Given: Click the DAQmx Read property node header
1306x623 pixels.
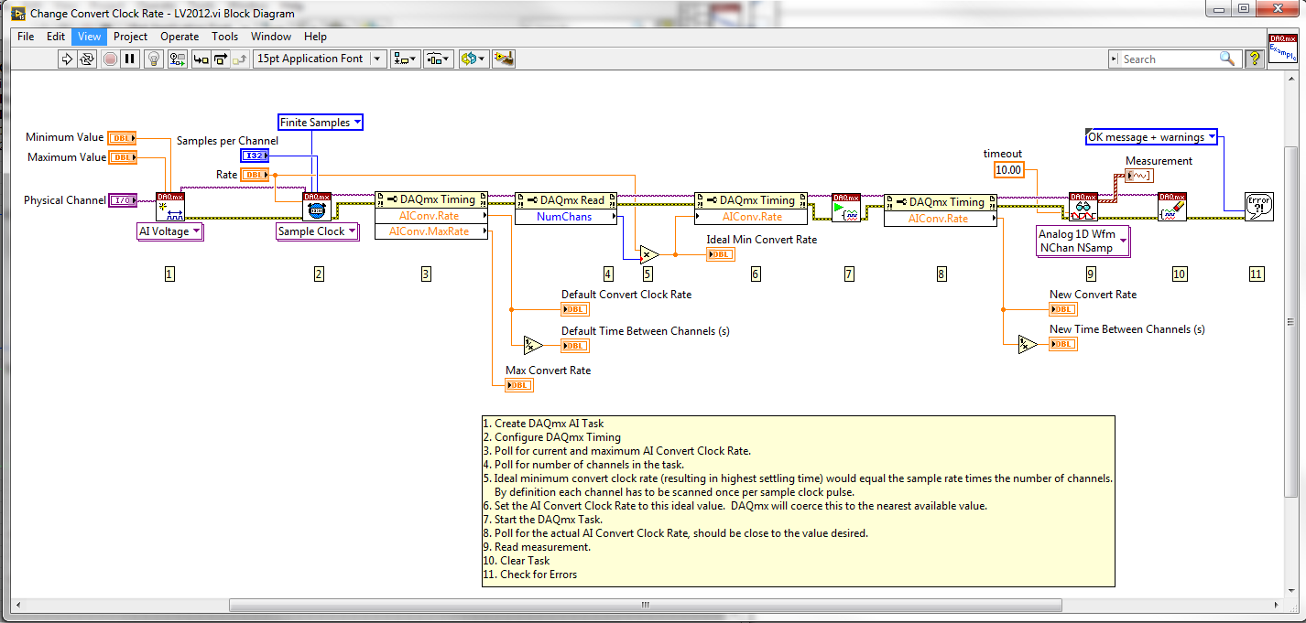Looking at the screenshot, I should coord(566,200).
